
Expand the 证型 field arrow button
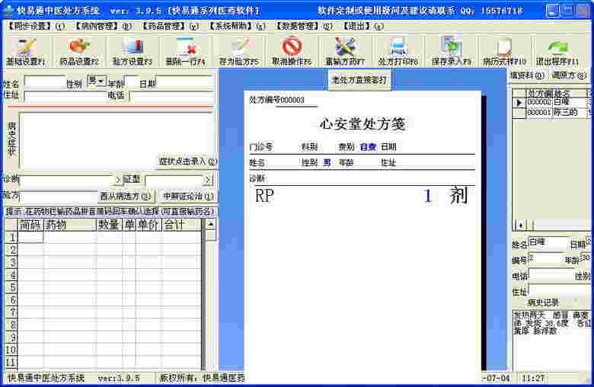click(208, 180)
